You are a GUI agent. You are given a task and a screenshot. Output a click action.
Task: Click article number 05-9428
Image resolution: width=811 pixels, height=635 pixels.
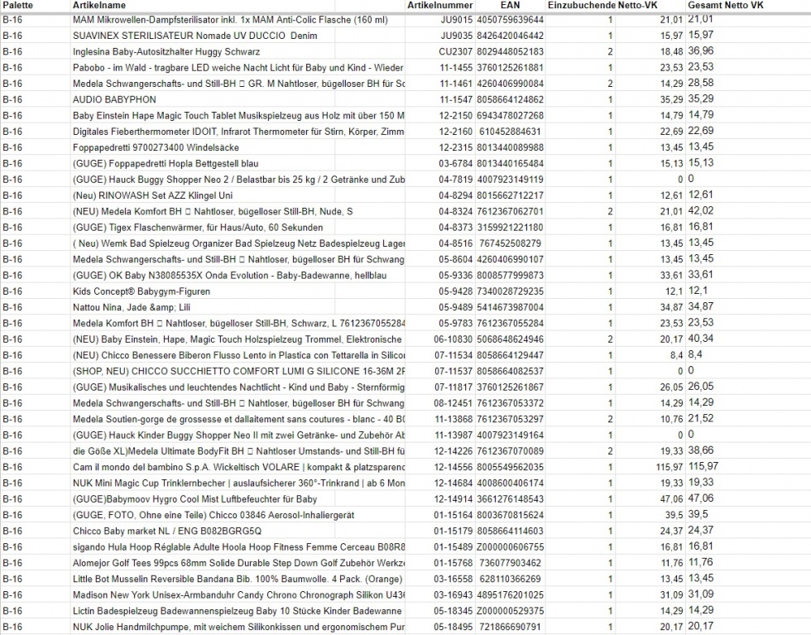456,291
